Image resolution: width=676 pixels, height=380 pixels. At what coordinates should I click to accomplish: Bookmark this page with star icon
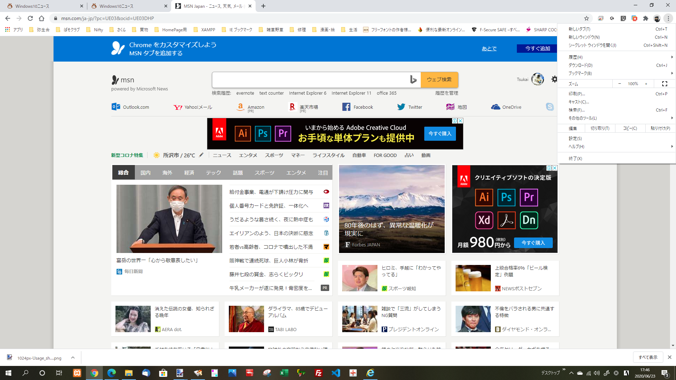pyautogui.click(x=587, y=18)
